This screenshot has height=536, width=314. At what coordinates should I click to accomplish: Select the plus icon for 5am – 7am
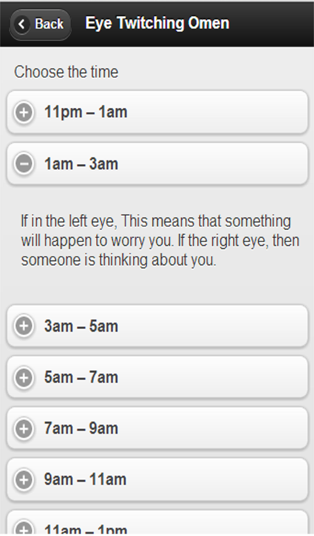[x=23, y=377]
